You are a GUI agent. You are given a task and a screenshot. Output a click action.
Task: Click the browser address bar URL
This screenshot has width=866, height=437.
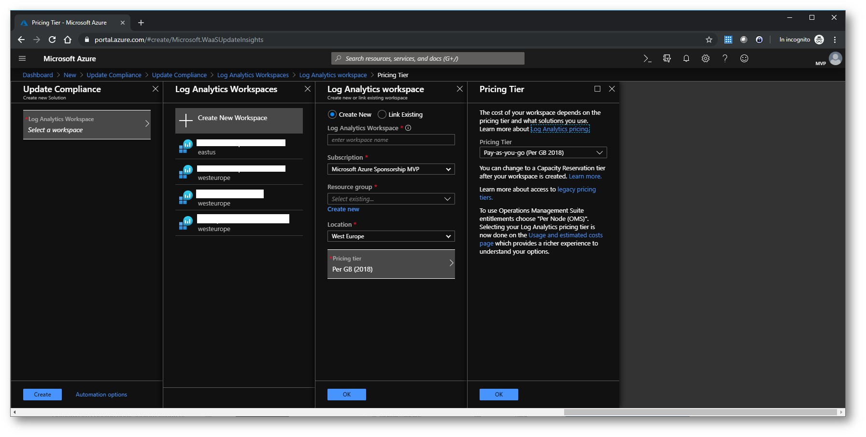point(179,40)
